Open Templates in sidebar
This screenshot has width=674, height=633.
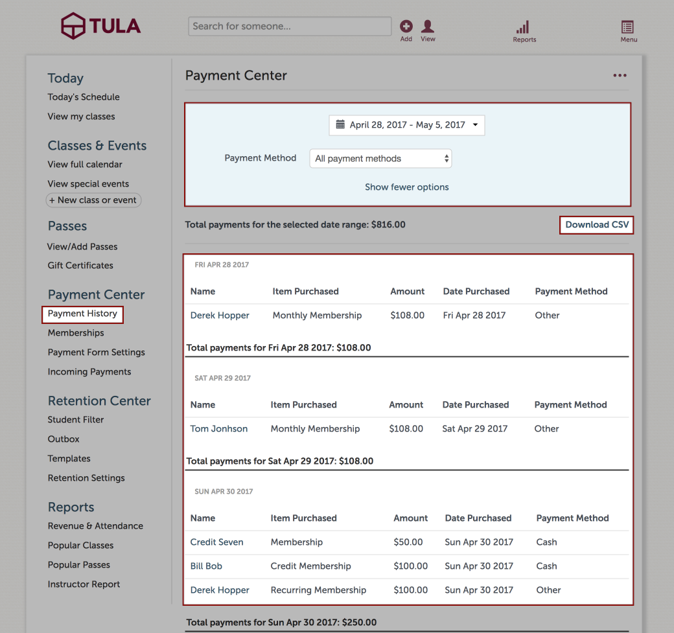(x=69, y=459)
